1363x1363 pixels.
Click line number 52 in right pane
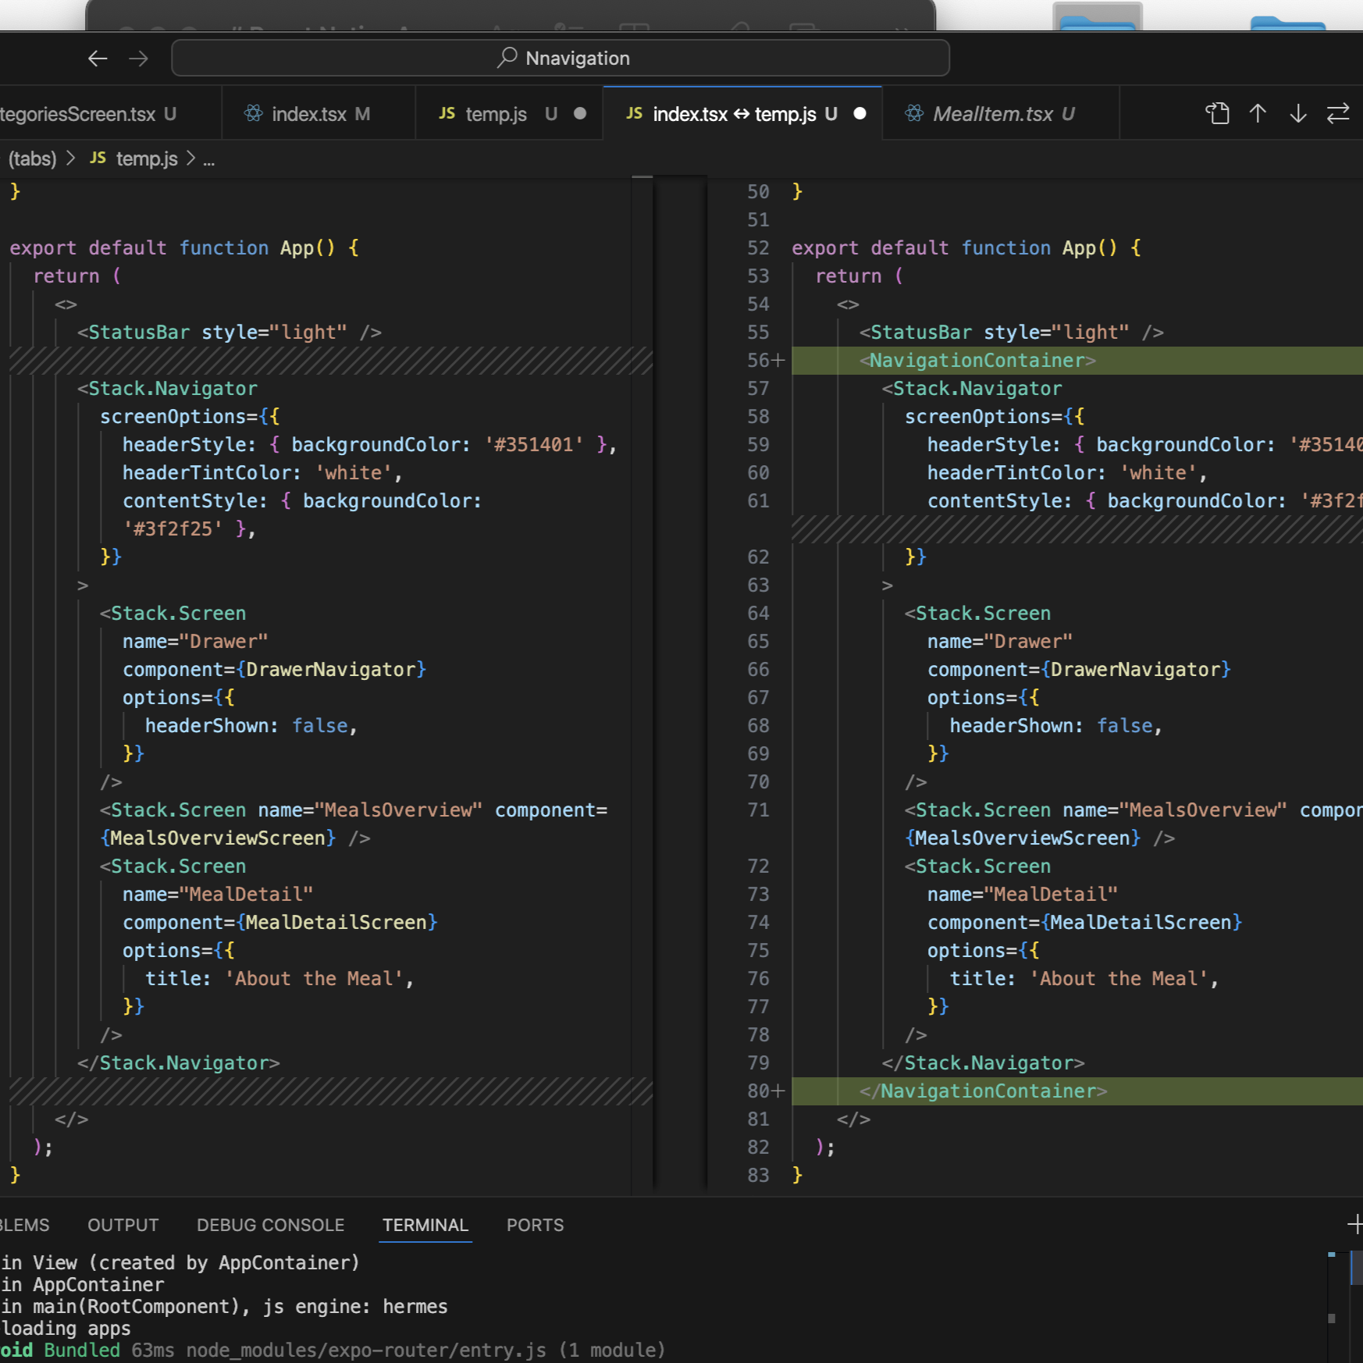[758, 248]
